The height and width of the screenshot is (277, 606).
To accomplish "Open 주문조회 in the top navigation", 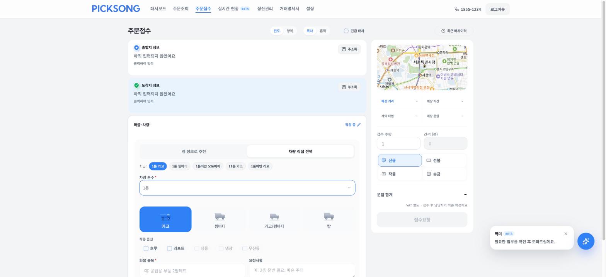I will click(x=180, y=8).
